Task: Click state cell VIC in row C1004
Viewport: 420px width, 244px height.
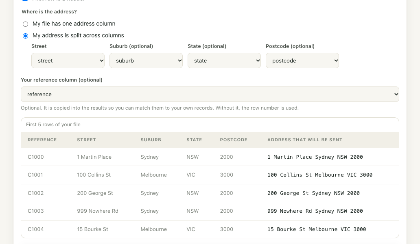Action: click(191, 229)
